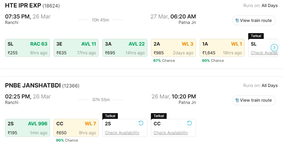This screenshot has height=145, width=283.
Task: Select 3E class AVL 11 card
Action: click(x=76, y=48)
